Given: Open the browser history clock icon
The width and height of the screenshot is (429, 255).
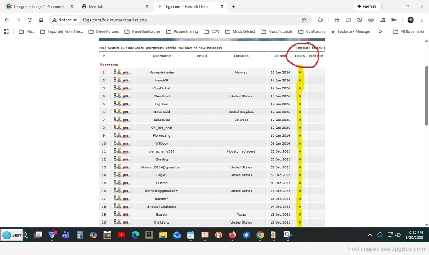Looking at the screenshot, I should pyautogui.click(x=359, y=20).
